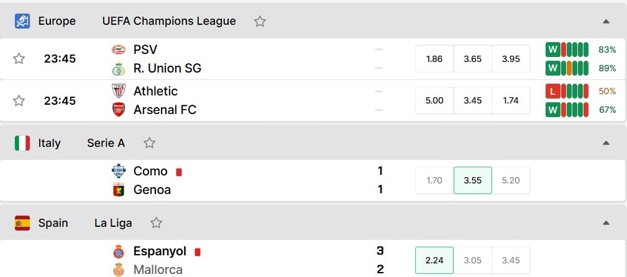This screenshot has height=277, width=627.
Task: Click the Athletic club crest icon
Action: click(x=118, y=91)
